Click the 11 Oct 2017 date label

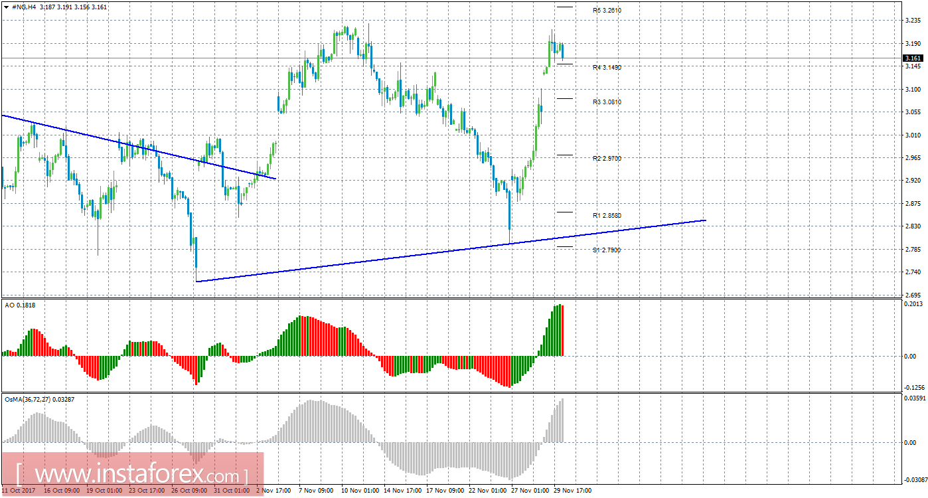pos(19,491)
